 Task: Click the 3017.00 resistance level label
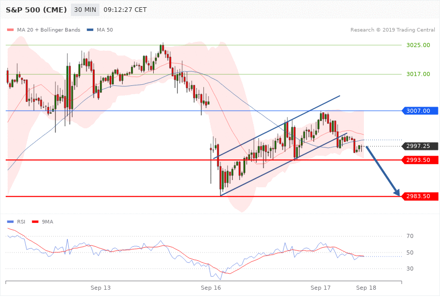click(418, 74)
